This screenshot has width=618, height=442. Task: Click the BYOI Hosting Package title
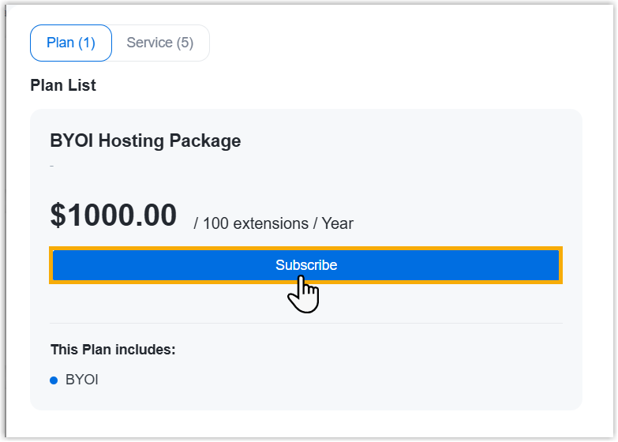(145, 141)
